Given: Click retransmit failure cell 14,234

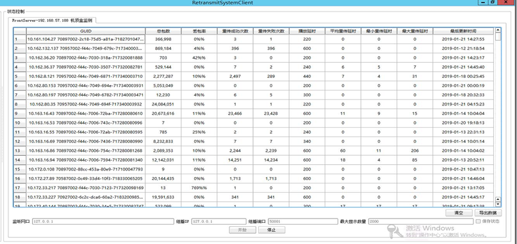Looking at the screenshot, I should tap(271, 160).
